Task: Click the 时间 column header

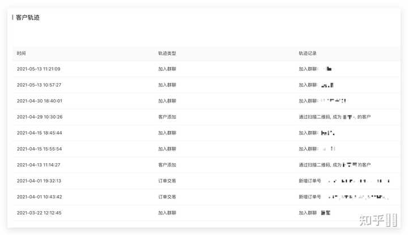Action: [x=22, y=53]
